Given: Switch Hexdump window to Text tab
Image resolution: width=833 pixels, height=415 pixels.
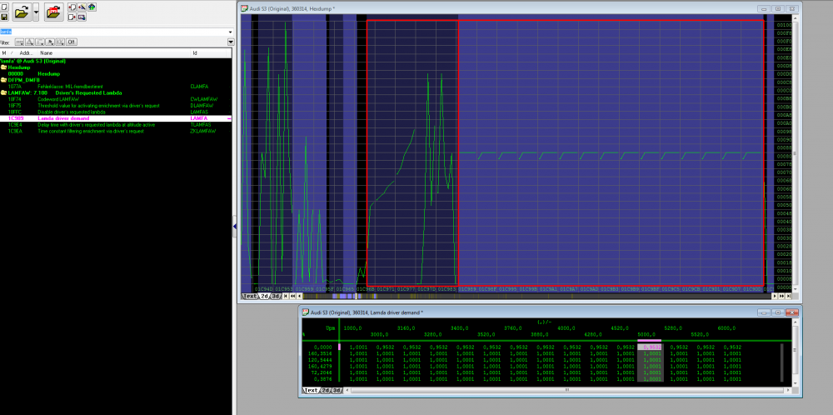Looking at the screenshot, I should click(x=250, y=296).
